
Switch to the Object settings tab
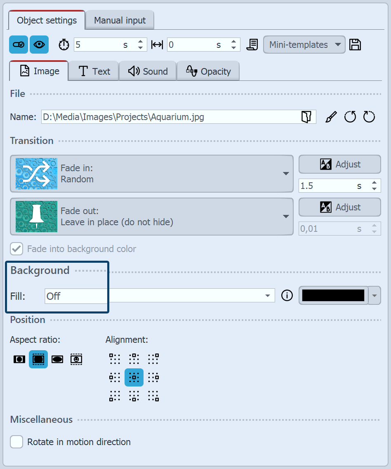[x=47, y=20]
